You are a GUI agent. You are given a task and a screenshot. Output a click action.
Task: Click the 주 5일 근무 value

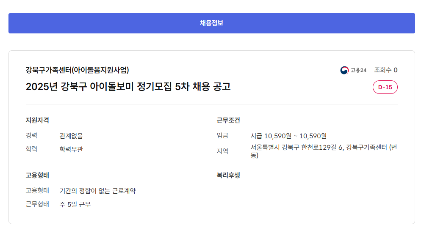(x=75, y=205)
